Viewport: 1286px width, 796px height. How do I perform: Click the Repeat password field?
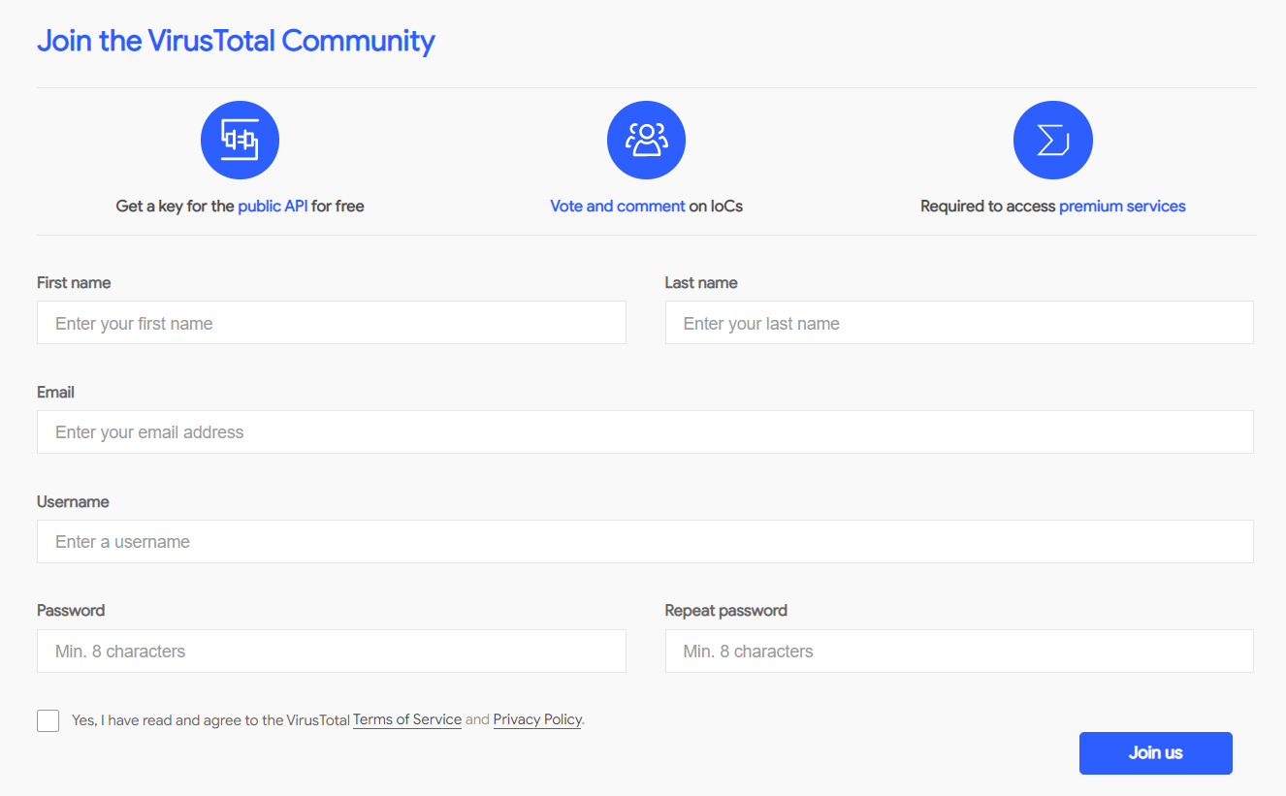[x=959, y=651]
